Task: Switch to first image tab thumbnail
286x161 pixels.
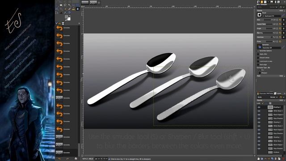Action: click(85, 2)
